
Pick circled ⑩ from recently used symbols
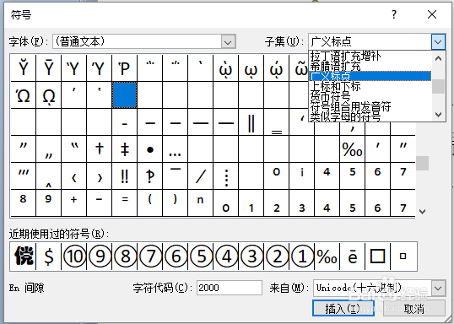(x=74, y=256)
